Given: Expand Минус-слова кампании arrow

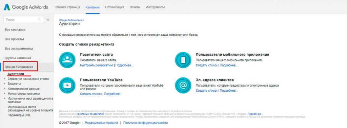Looking at the screenshot, I should (5, 93).
